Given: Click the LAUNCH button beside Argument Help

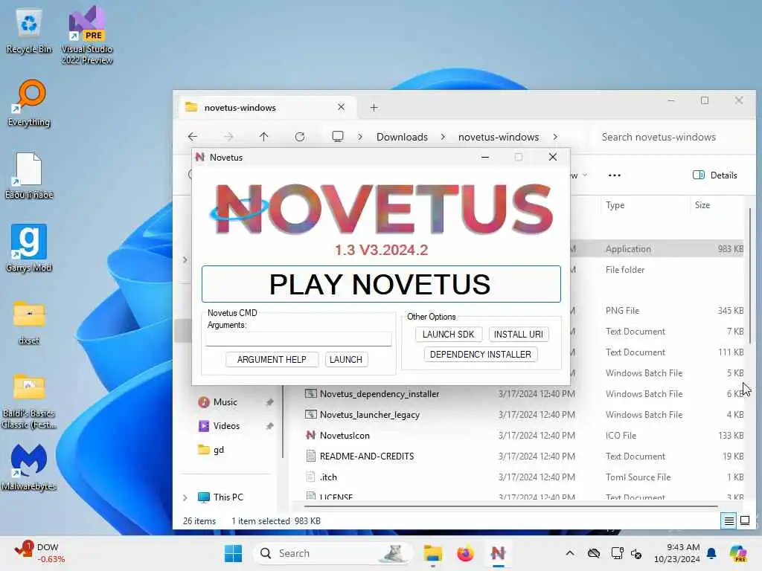Looking at the screenshot, I should 346,359.
